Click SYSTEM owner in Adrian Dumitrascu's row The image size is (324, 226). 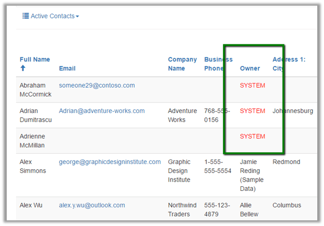(x=252, y=111)
